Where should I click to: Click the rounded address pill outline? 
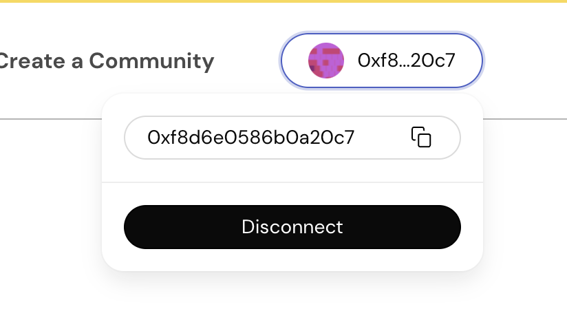coord(292,138)
